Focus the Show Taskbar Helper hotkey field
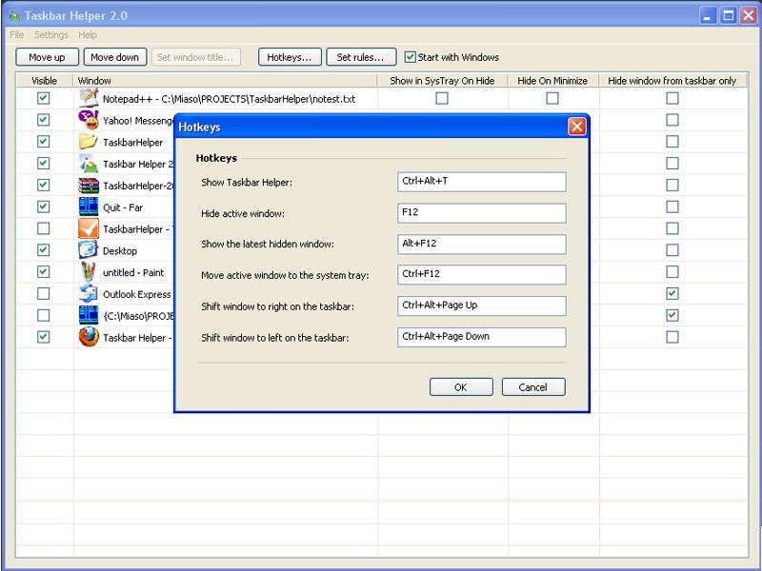Screen dimensions: 762x571 [x=481, y=182]
